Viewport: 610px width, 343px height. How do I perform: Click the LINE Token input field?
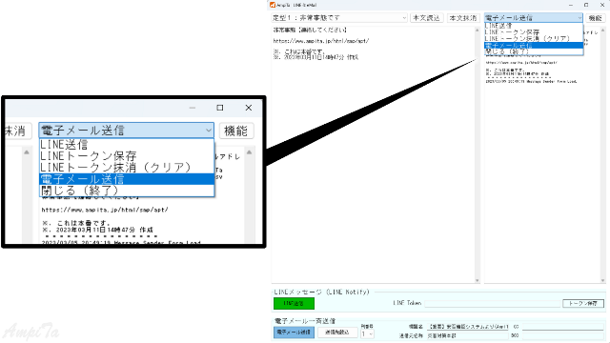click(492, 304)
